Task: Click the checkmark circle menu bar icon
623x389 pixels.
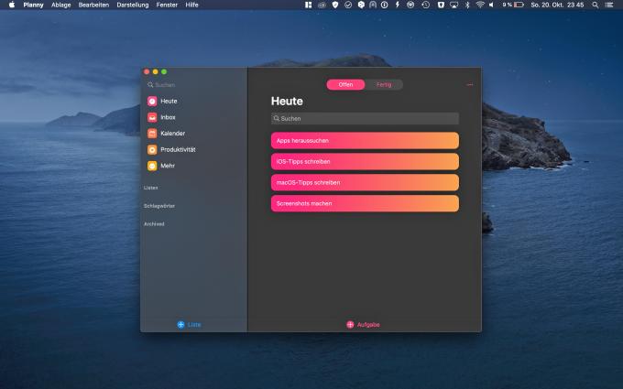Action: pos(348,5)
